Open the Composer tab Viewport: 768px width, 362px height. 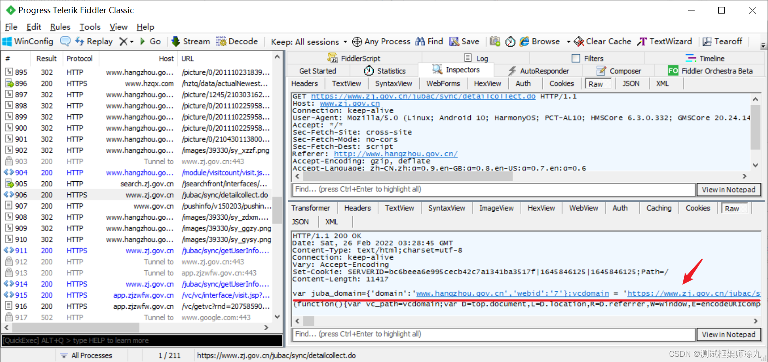click(619, 71)
